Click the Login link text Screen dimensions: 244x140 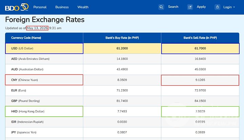tap(227, 7)
